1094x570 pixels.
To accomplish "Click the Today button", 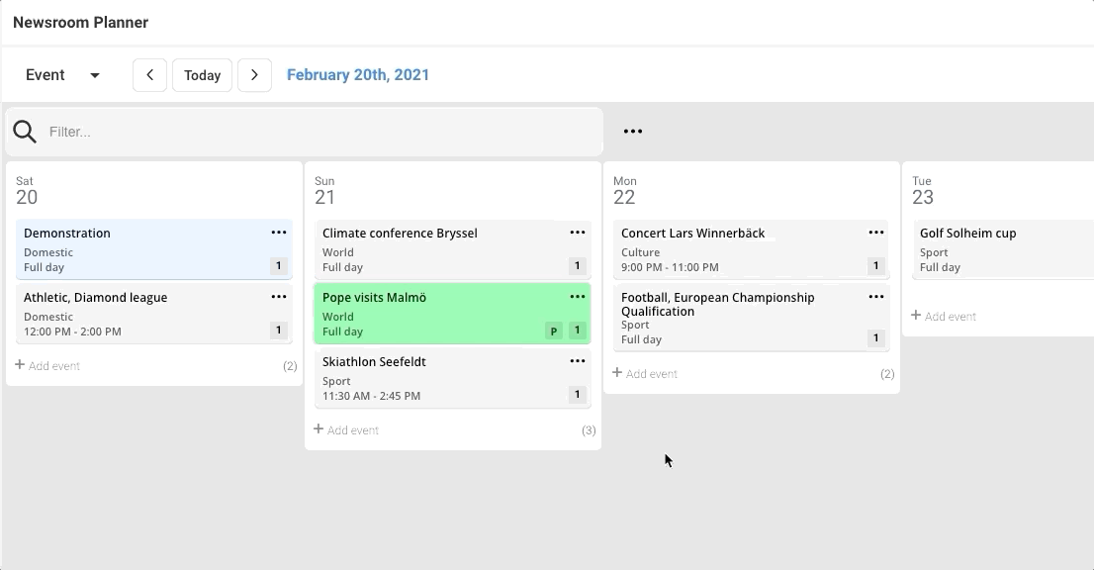I will pos(202,75).
